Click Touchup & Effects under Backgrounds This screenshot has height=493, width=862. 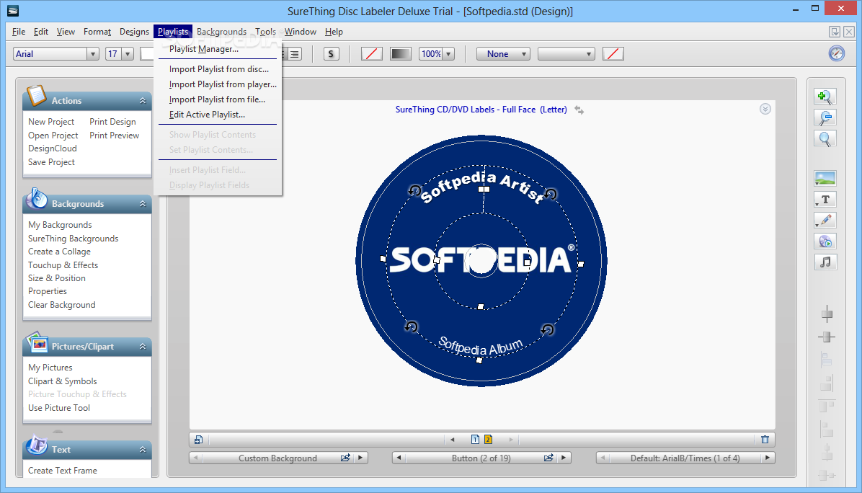tap(63, 265)
